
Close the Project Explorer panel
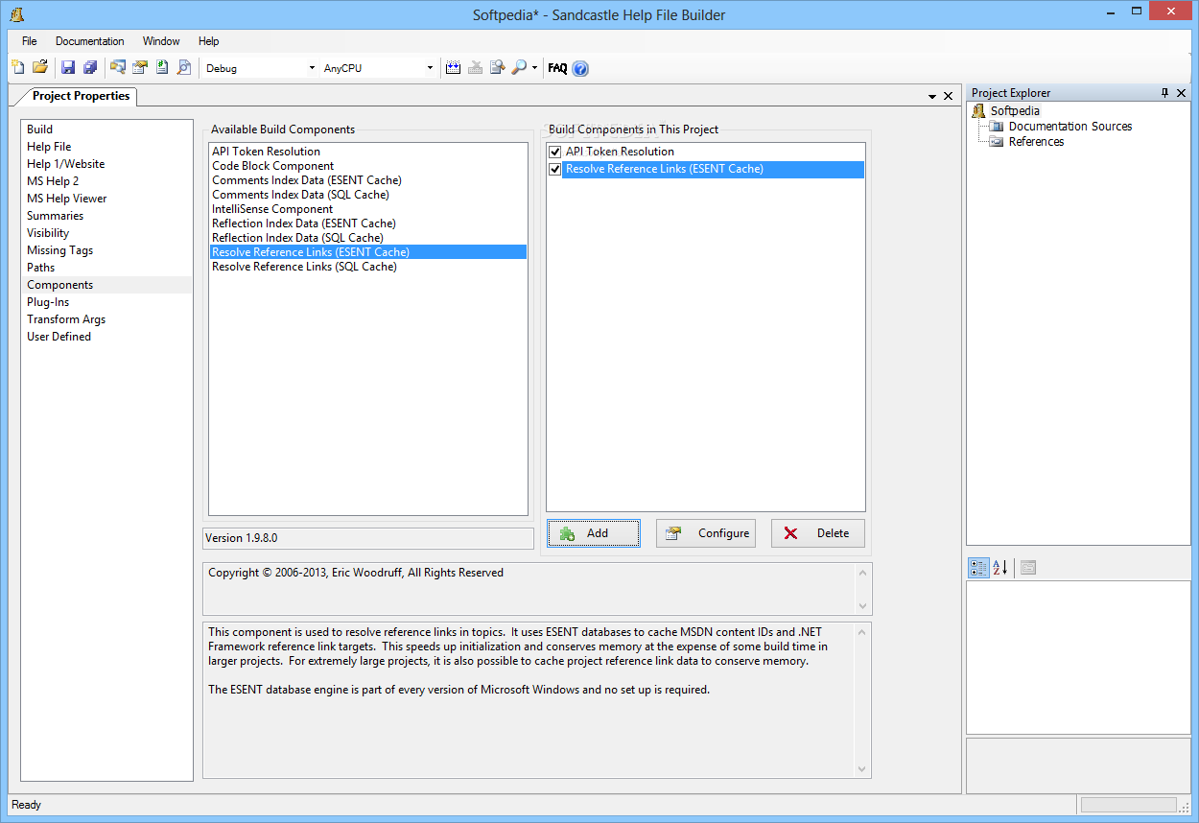[1182, 93]
